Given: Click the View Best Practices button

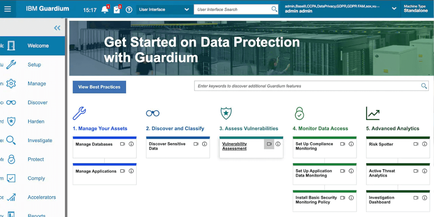Looking at the screenshot, I should point(99,87).
